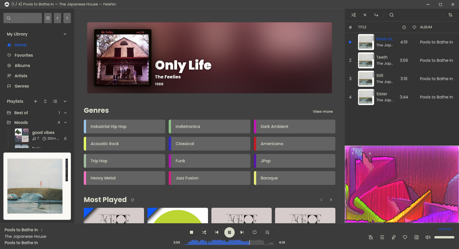Mute the volume speaker icon
This screenshot has width=459, height=249.
click(x=428, y=237)
